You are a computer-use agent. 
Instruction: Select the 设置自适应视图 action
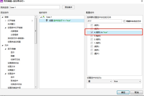14,42
